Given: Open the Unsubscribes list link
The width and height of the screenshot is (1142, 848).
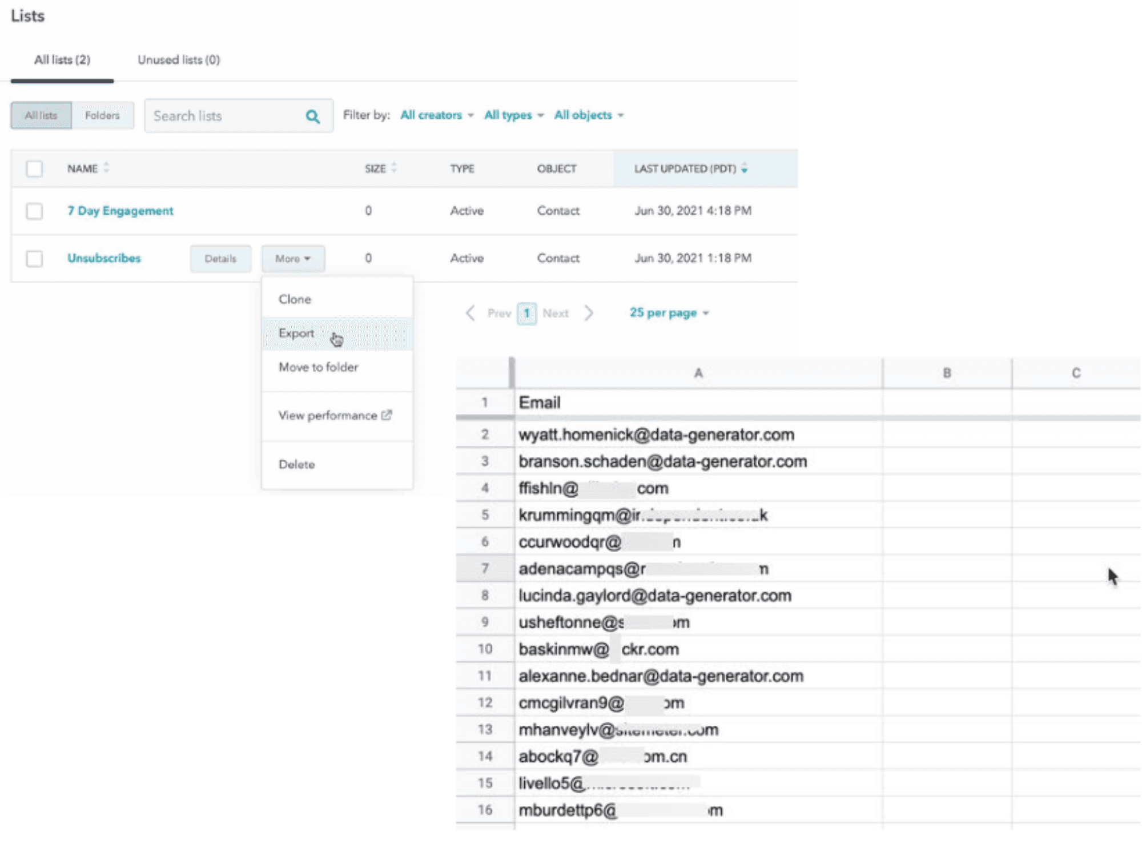Looking at the screenshot, I should coord(104,258).
